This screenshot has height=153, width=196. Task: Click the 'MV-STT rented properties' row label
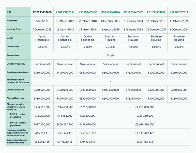point(18,124)
